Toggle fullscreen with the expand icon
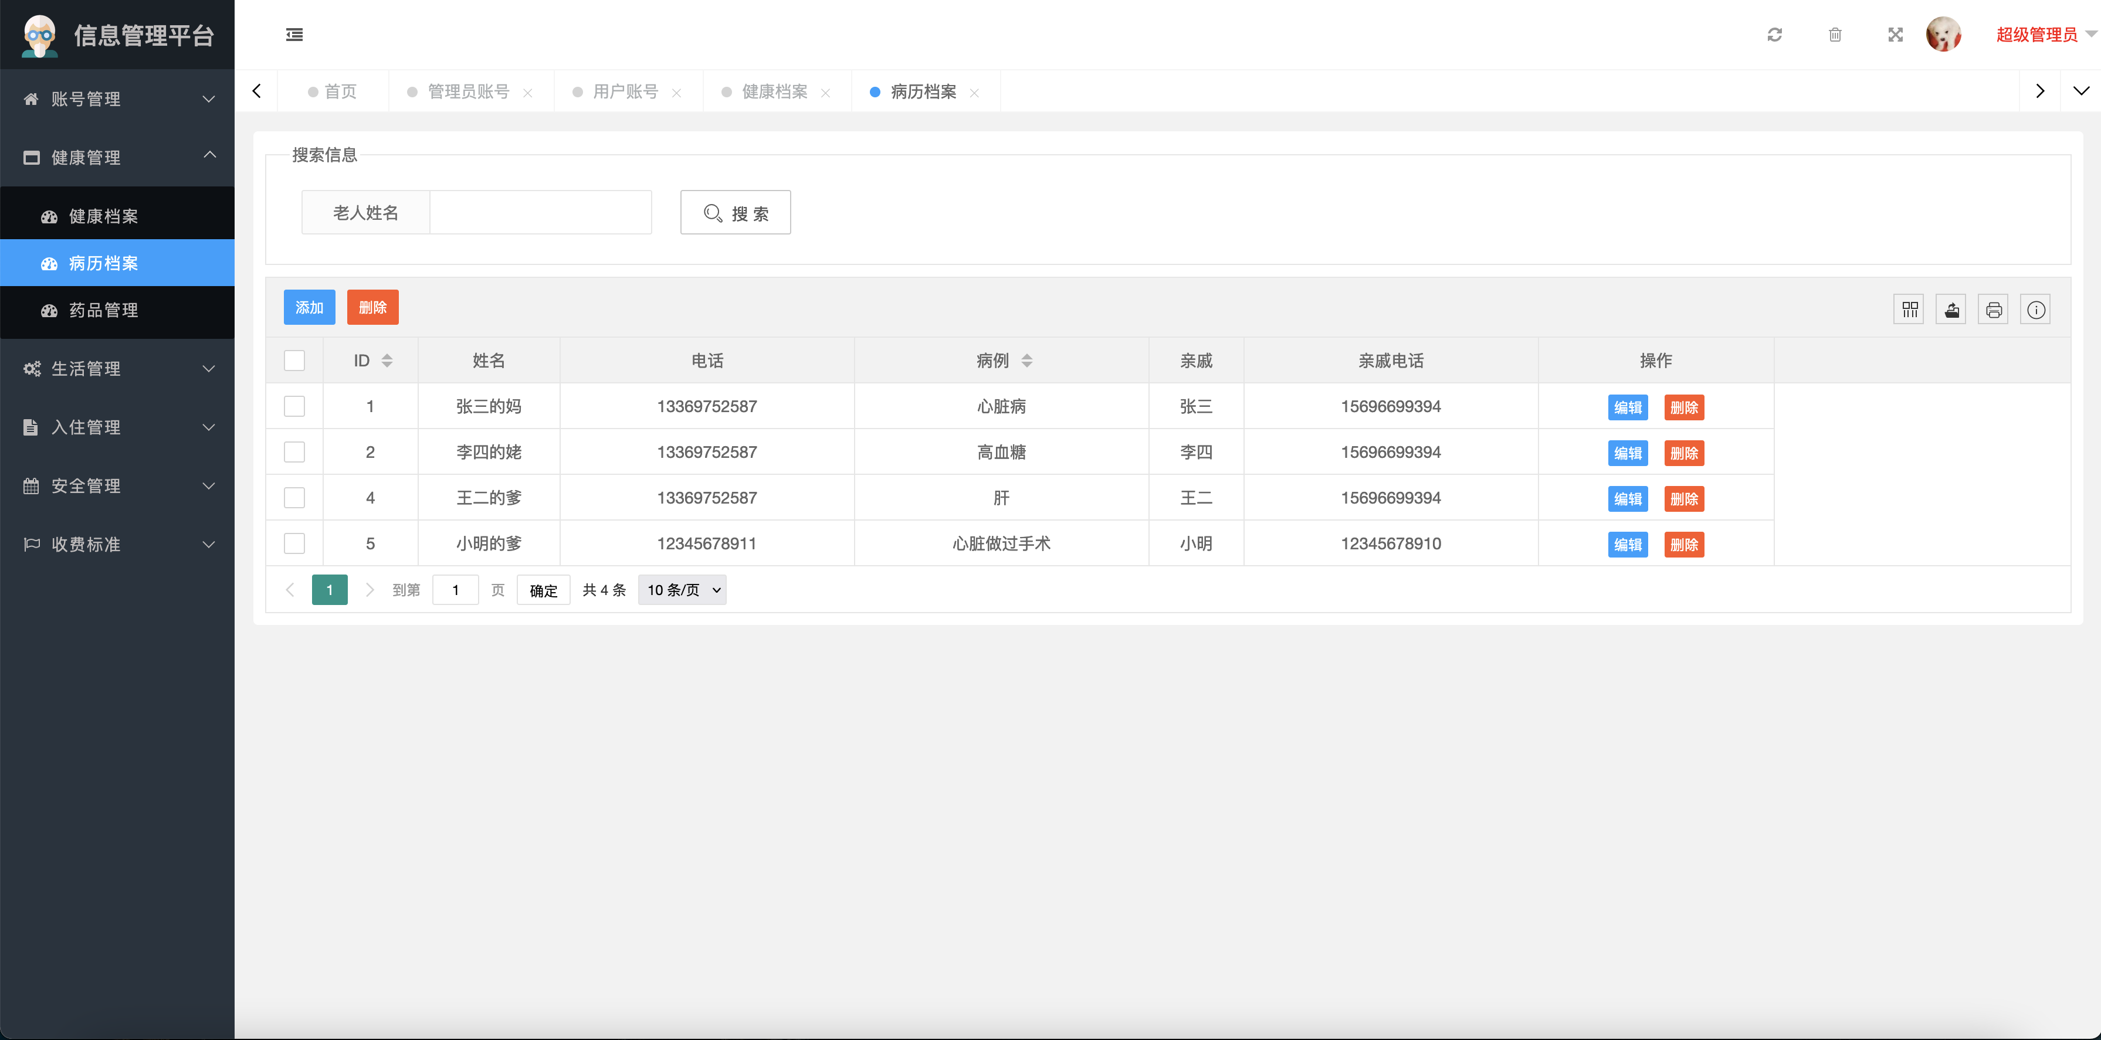The image size is (2101, 1040). click(1895, 34)
